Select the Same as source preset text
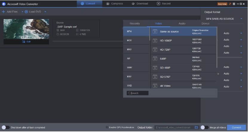 [x=169, y=32]
